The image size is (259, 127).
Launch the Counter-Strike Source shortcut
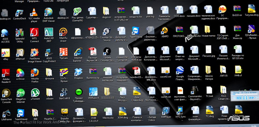[x=107, y=34]
